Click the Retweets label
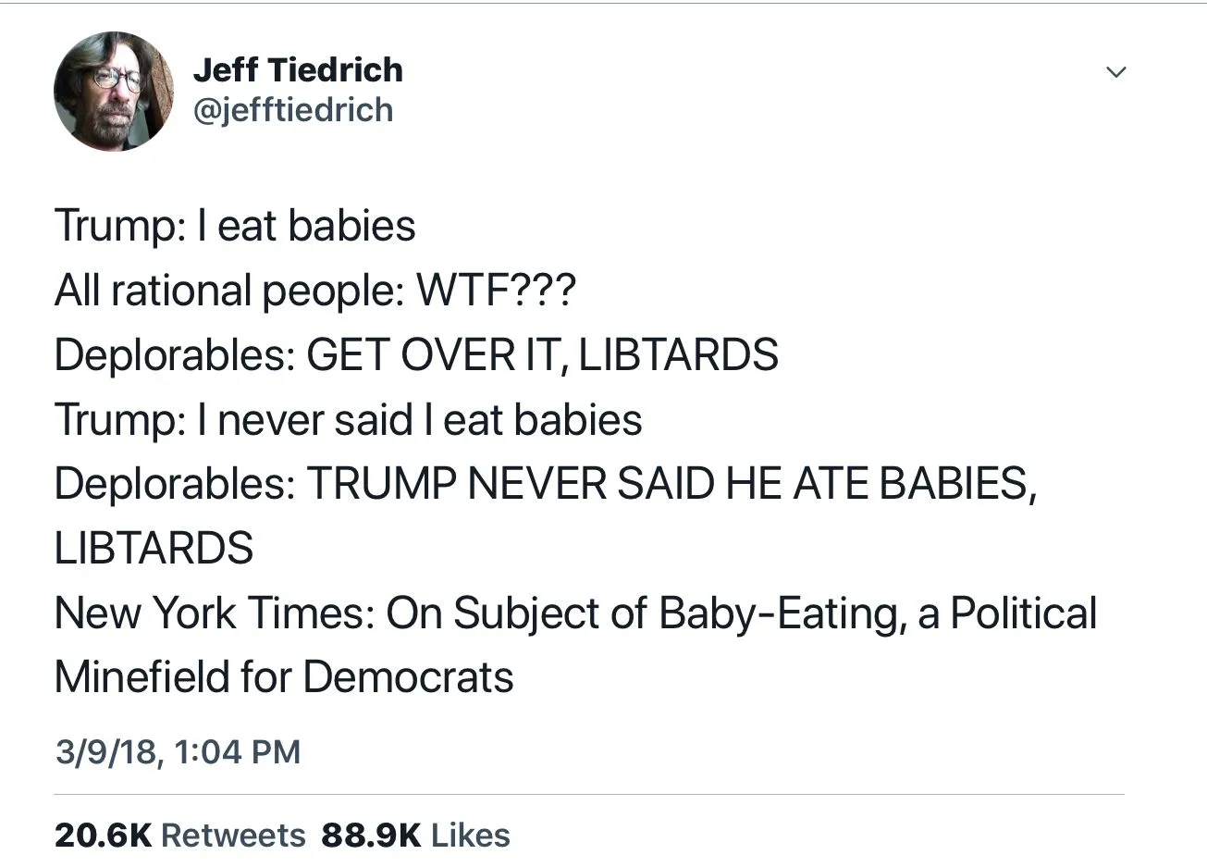Screen dimensions: 1207x867 pyautogui.click(x=233, y=836)
